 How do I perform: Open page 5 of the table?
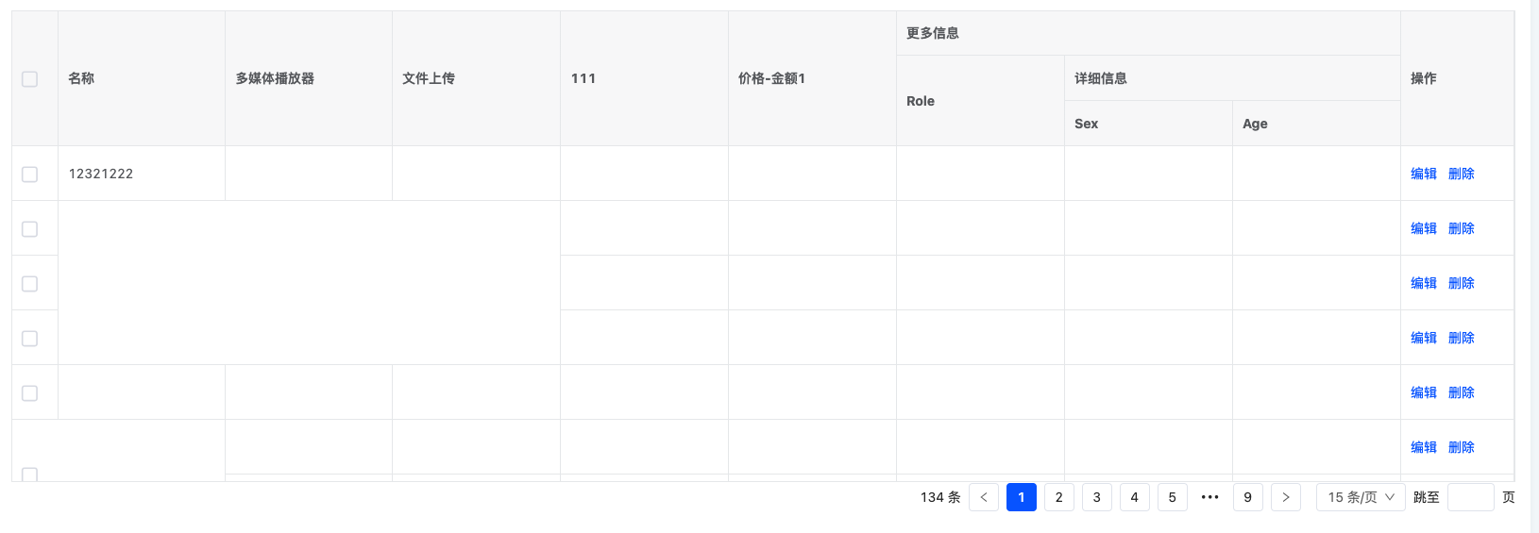1172,497
